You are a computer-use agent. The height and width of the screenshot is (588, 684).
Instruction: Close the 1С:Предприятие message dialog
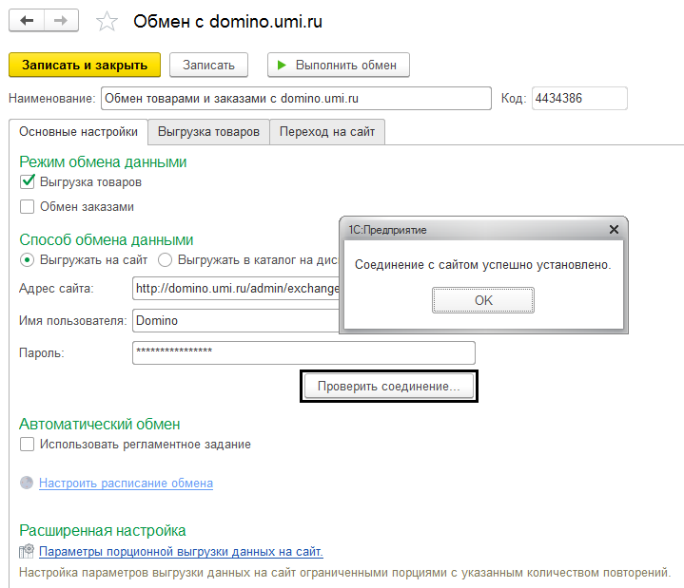tap(614, 230)
